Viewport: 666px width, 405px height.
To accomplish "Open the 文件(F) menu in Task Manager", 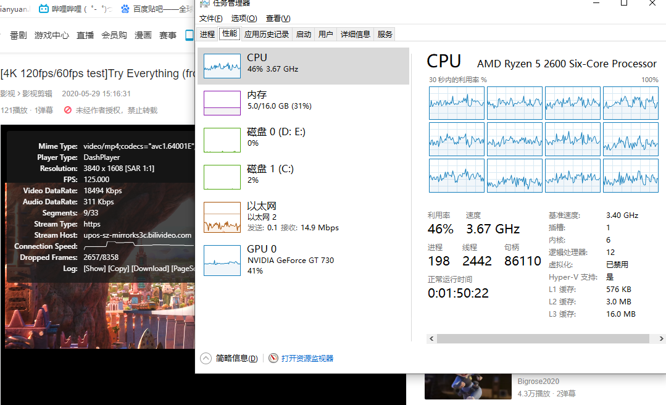I will point(210,19).
